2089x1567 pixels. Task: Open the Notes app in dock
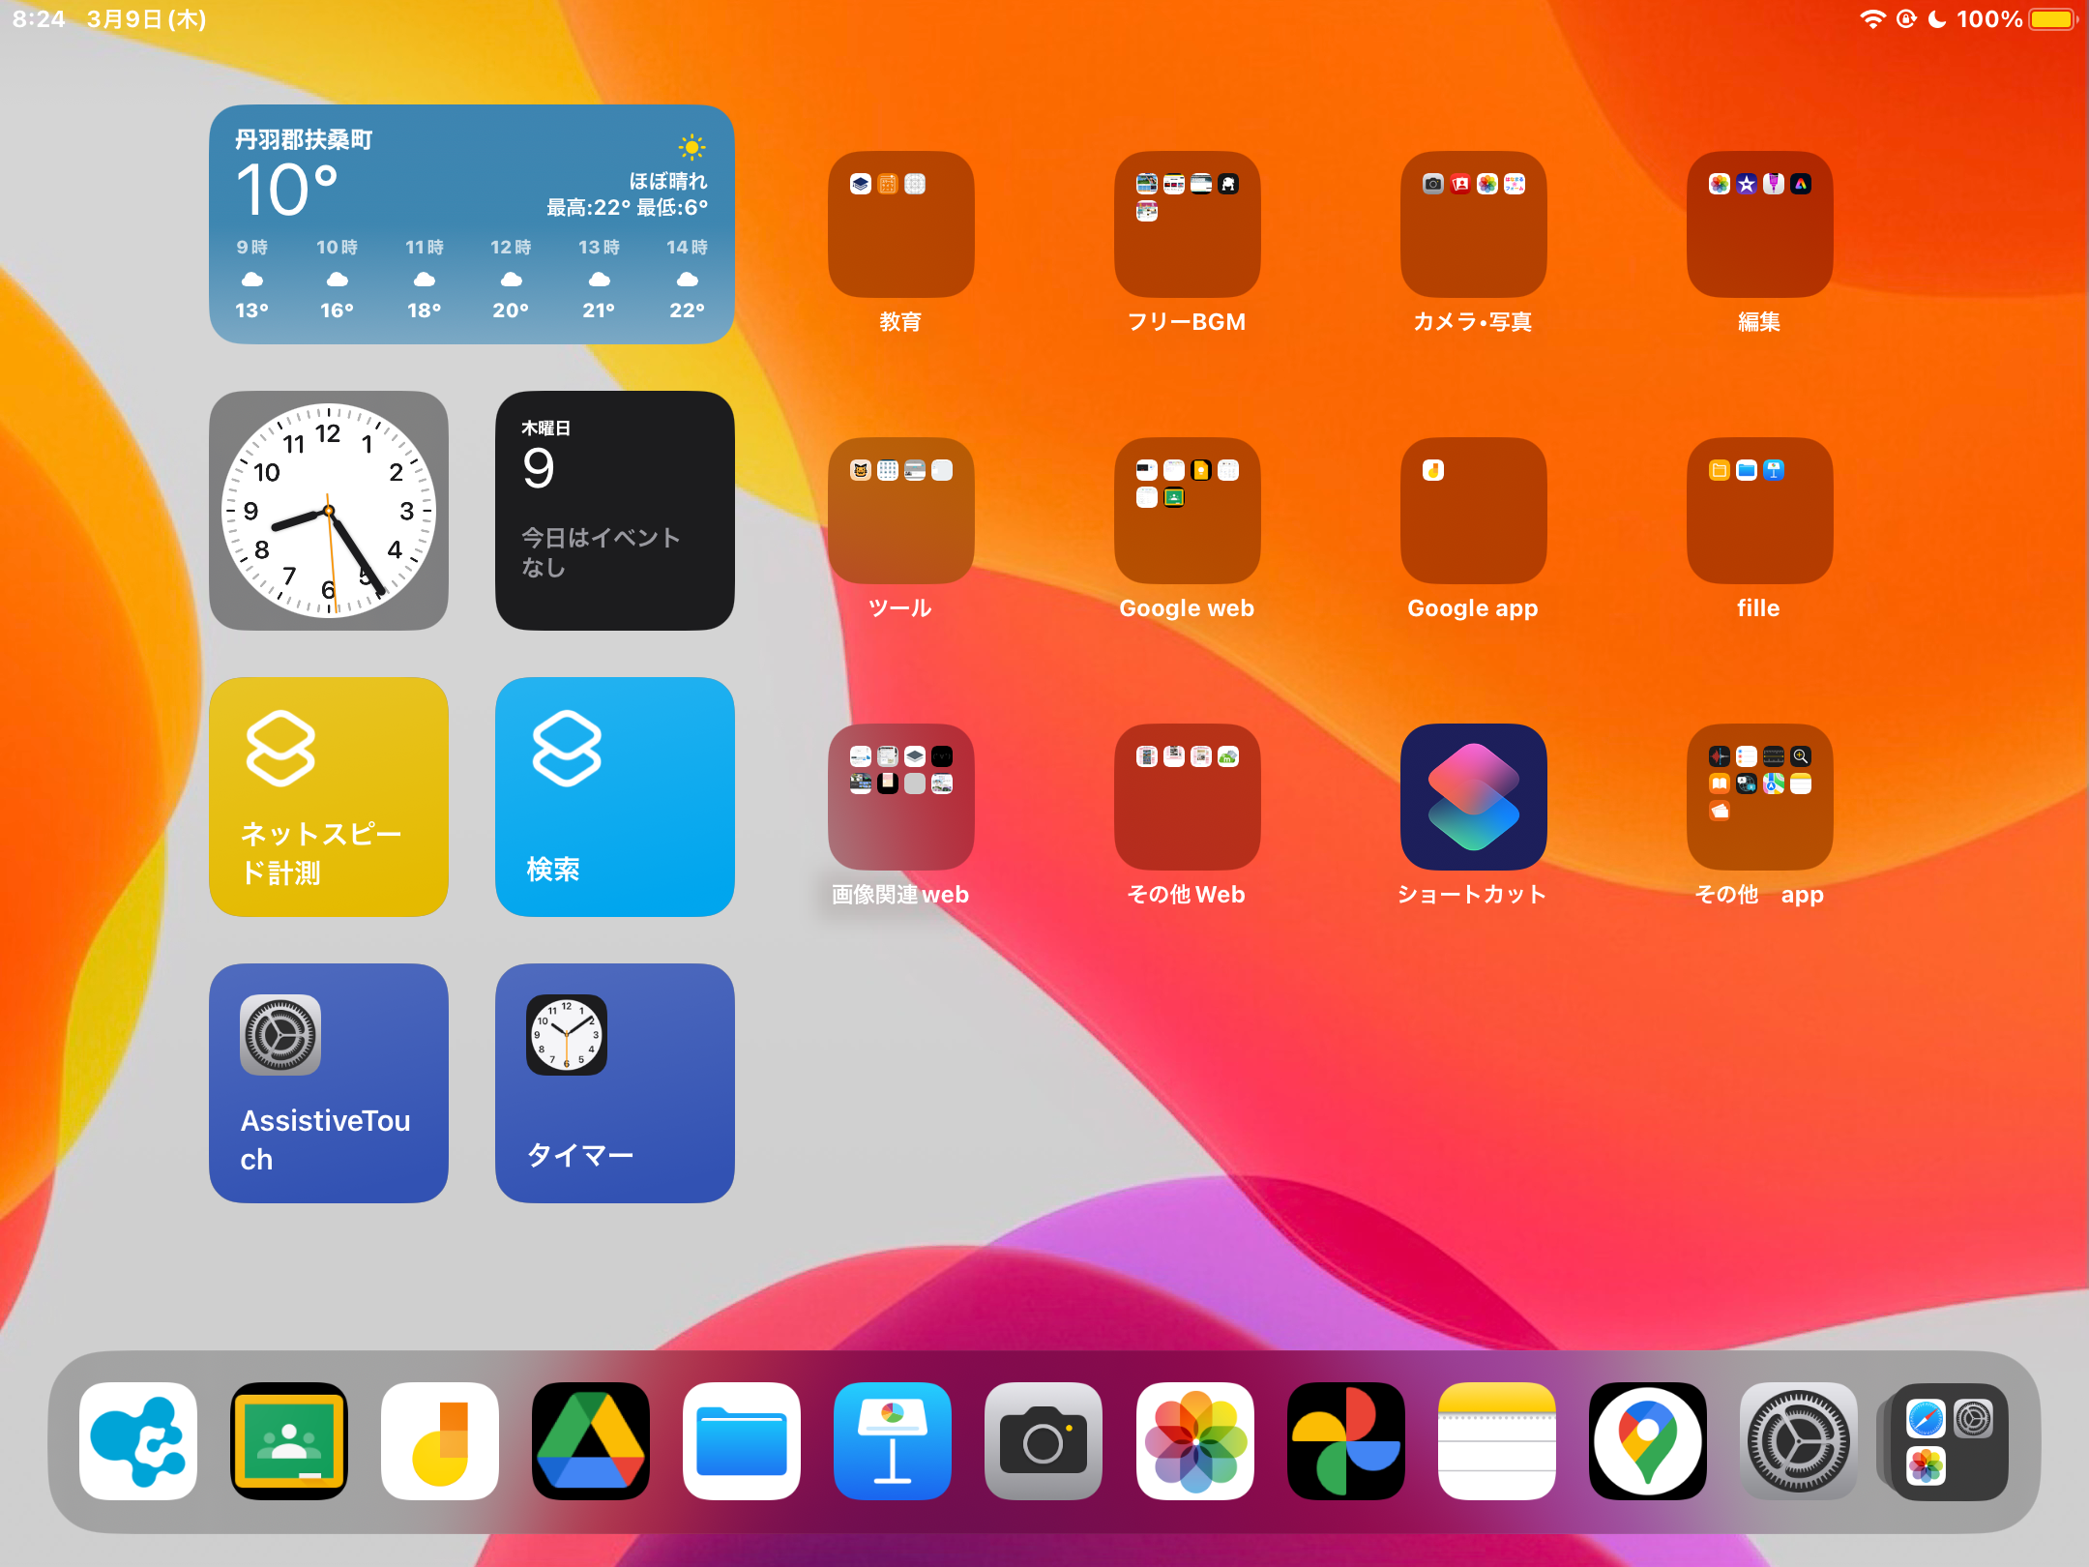point(1496,1441)
